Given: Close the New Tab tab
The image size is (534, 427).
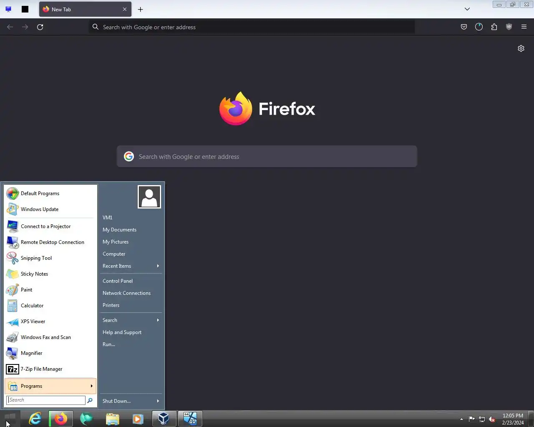Looking at the screenshot, I should tap(124, 9).
